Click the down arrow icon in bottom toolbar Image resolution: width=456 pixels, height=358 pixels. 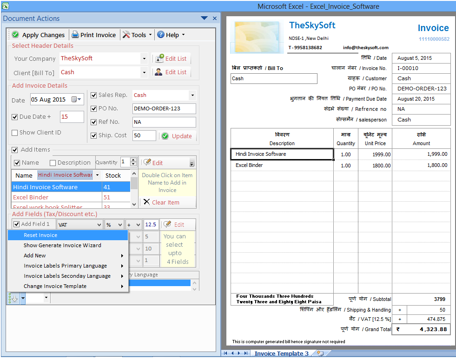click(x=13, y=298)
